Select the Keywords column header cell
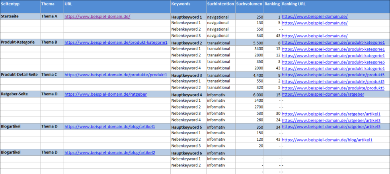 (188, 7)
